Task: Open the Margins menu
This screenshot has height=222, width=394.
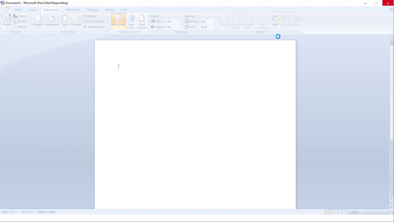Action: pos(38,21)
